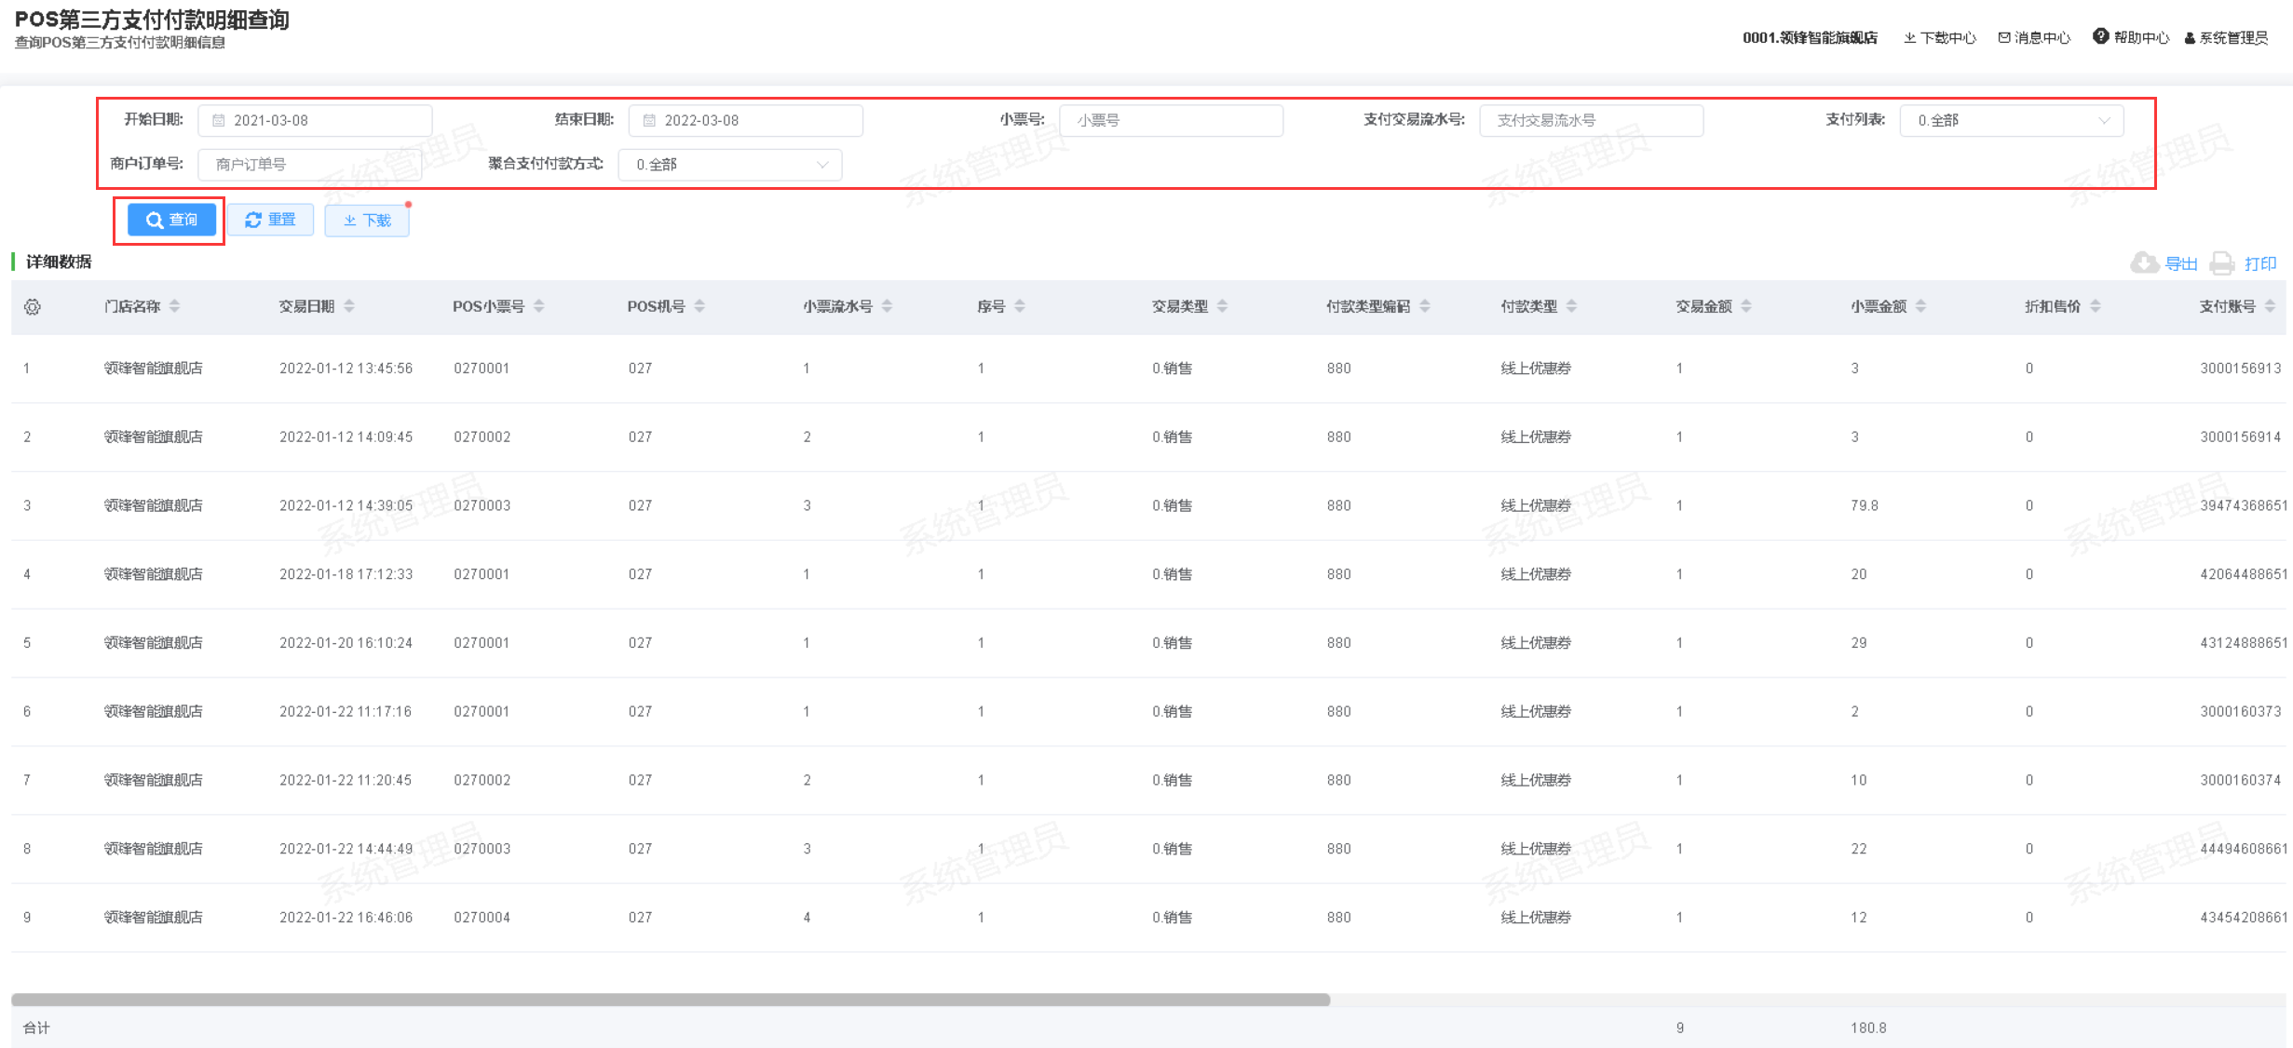Viewport: 2293px width, 1048px height.
Task: Click the 支付交易流水号 input field
Action: (1591, 121)
